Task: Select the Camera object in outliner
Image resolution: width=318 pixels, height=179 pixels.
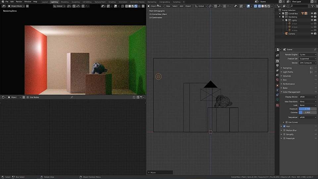Action: tap(291, 33)
